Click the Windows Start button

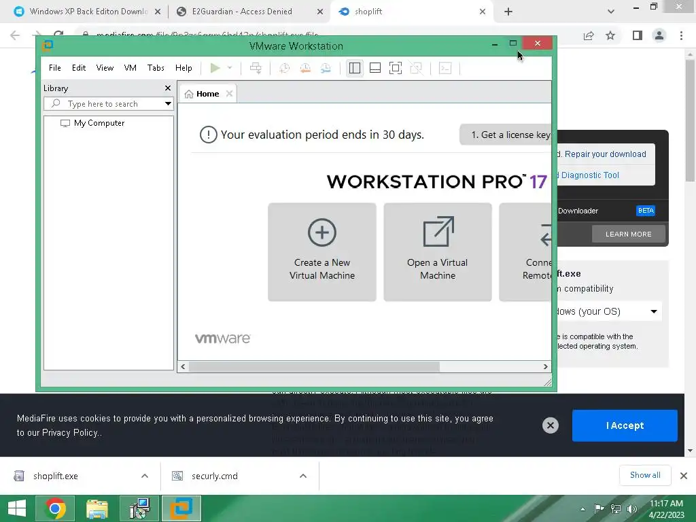pos(17,508)
